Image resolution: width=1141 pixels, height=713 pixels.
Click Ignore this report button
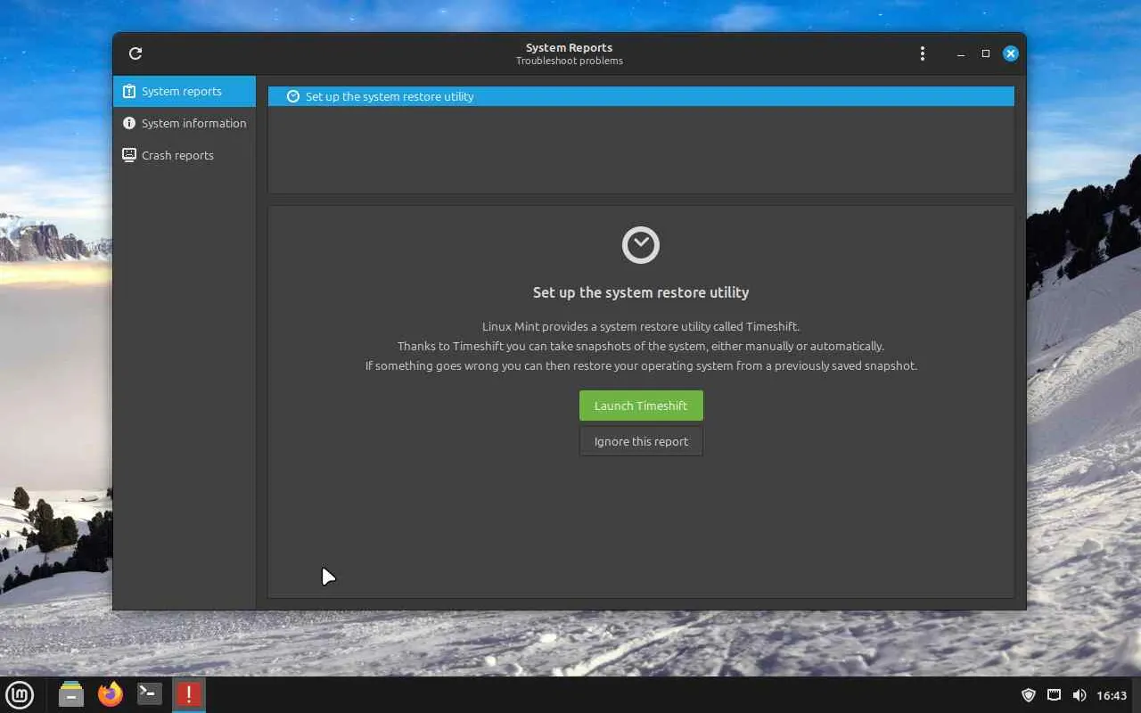pyautogui.click(x=641, y=441)
